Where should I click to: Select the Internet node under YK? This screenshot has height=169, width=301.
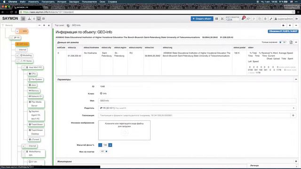click(21, 50)
